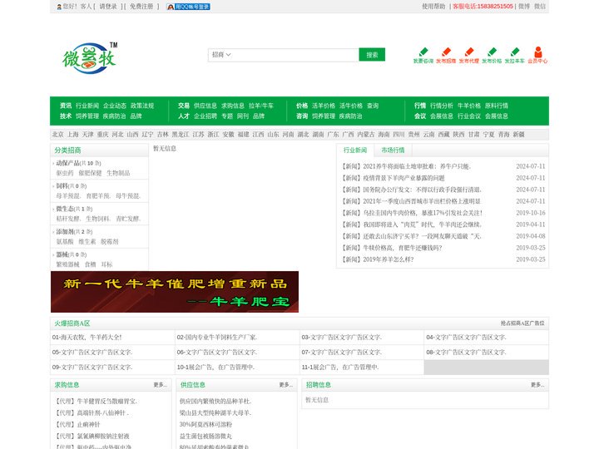Filter by region 北京

pyautogui.click(x=58, y=135)
